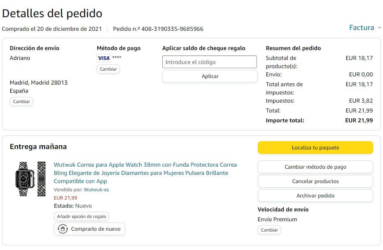Open the Factura invoice menu label
This screenshot has height=250, width=383.
pyautogui.click(x=361, y=28)
